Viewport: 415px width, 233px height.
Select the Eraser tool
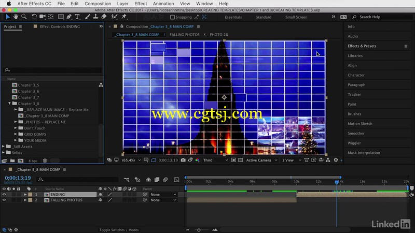pyautogui.click(x=104, y=17)
